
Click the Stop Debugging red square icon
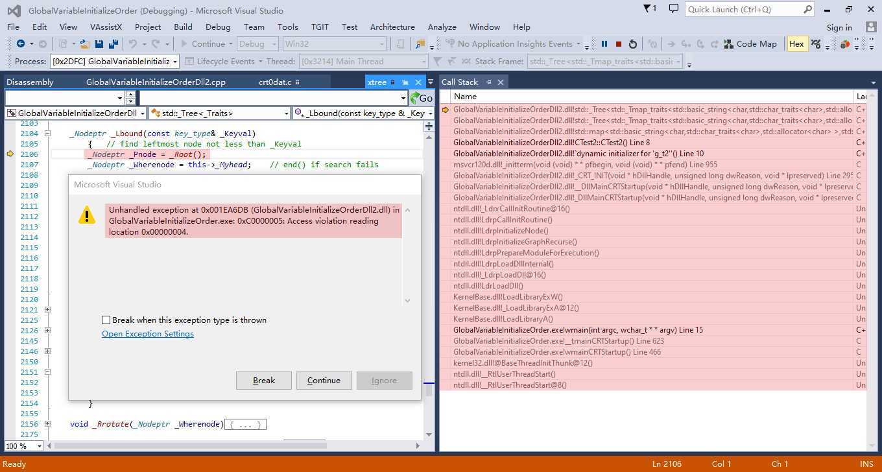619,44
